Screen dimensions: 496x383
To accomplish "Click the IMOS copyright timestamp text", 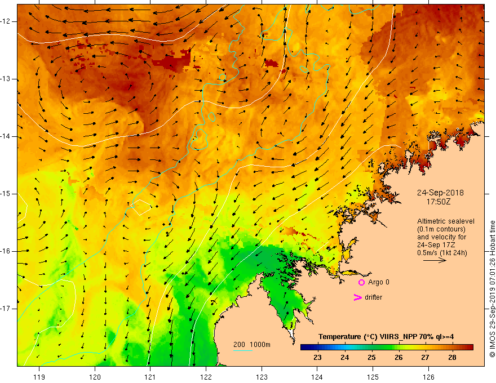I will (492, 289).
